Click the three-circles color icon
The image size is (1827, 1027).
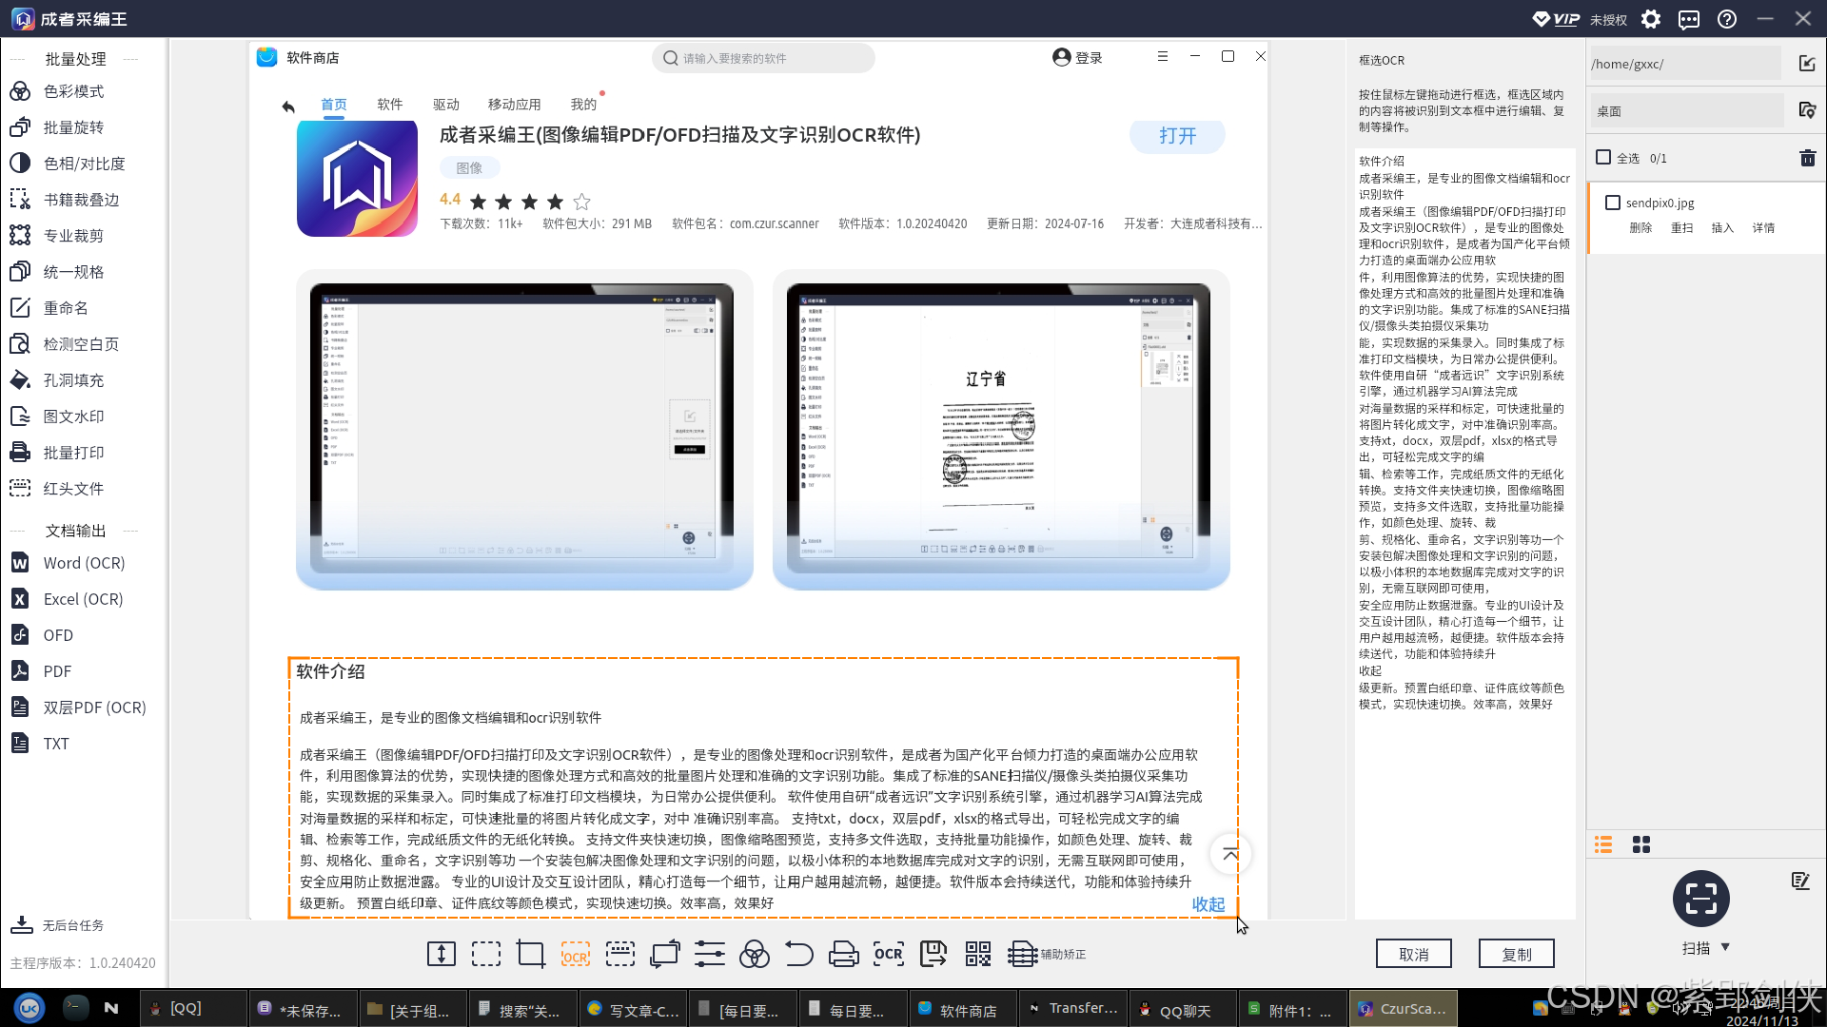[x=755, y=954]
